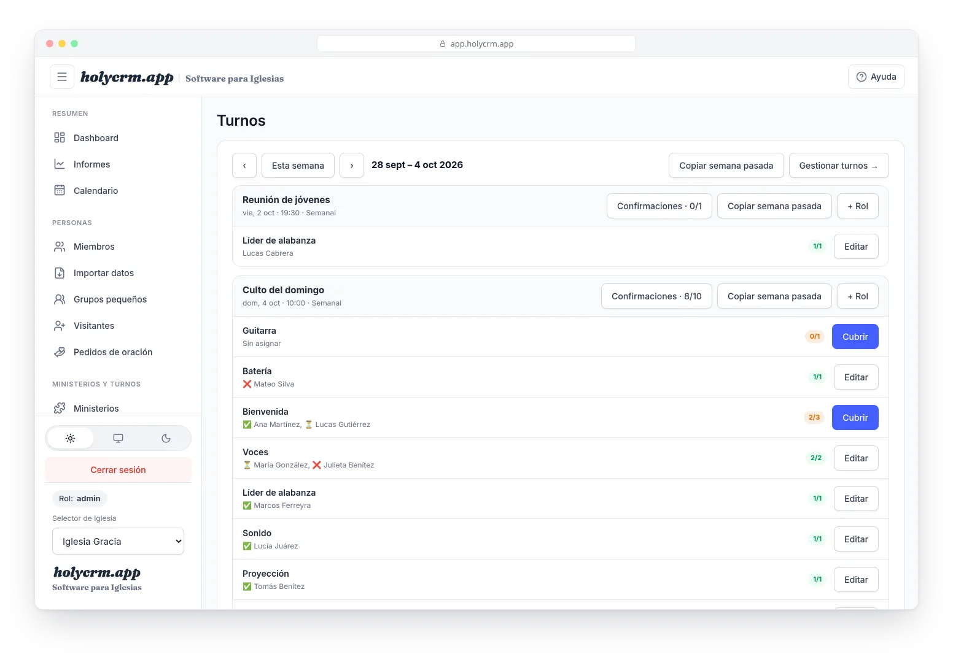Click Cubrir for the Guitarra role

tap(855, 336)
